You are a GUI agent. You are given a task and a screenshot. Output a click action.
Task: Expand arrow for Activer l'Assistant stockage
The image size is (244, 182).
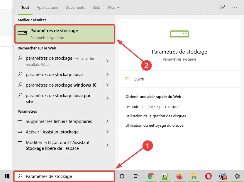click(x=107, y=132)
